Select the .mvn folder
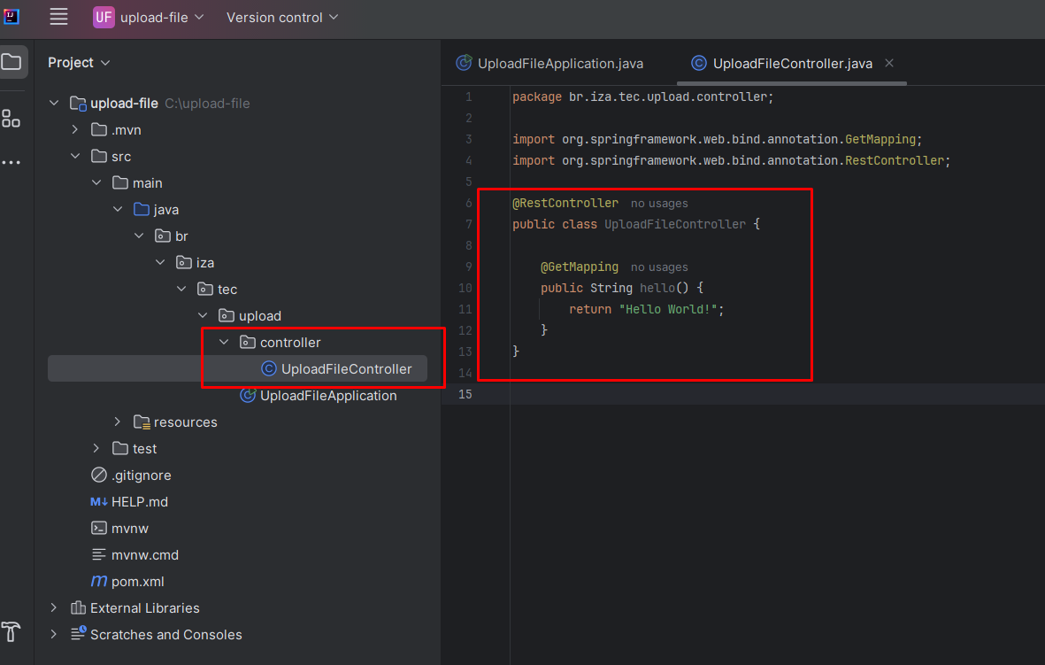This screenshot has width=1045, height=665. (126, 129)
